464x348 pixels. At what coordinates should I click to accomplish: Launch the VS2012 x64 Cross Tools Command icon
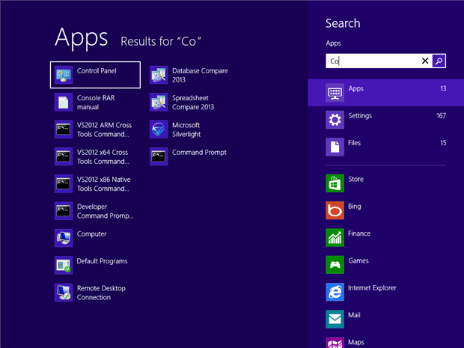pos(64,156)
